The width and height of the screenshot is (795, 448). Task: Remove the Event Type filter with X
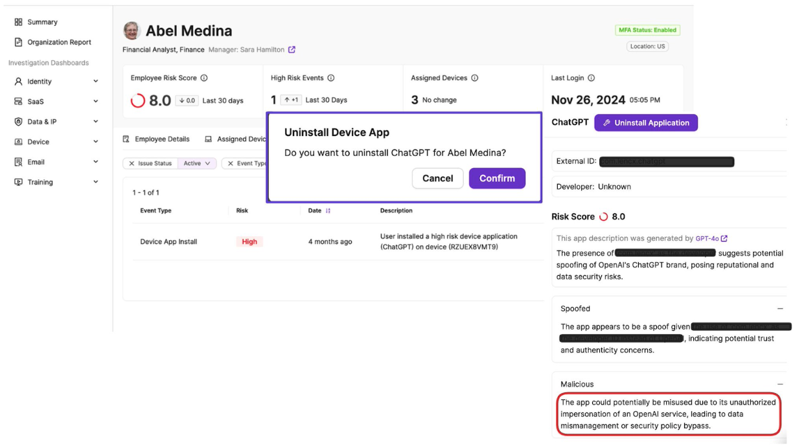(x=230, y=164)
